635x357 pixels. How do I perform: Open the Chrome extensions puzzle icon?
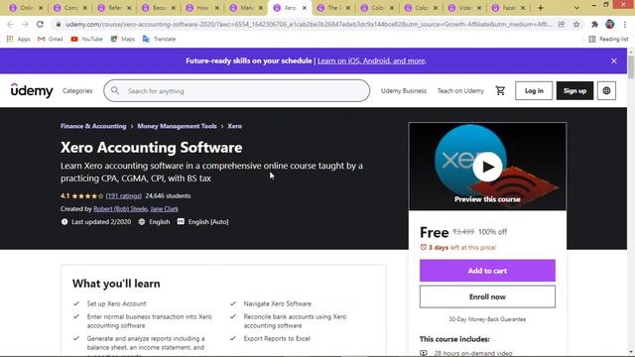click(x=594, y=24)
